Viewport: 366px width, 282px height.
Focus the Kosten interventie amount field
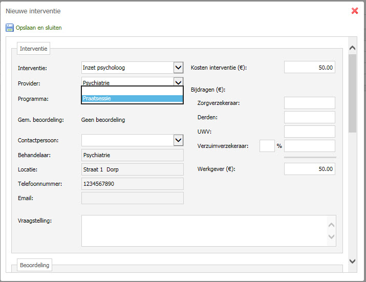pos(310,67)
